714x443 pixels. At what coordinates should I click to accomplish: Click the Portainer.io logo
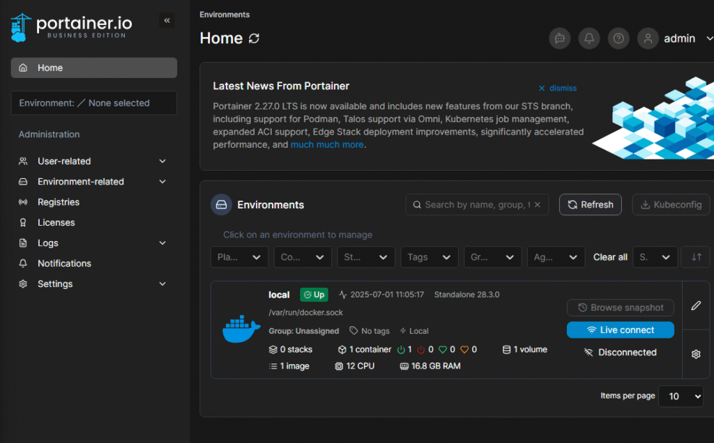(x=72, y=27)
